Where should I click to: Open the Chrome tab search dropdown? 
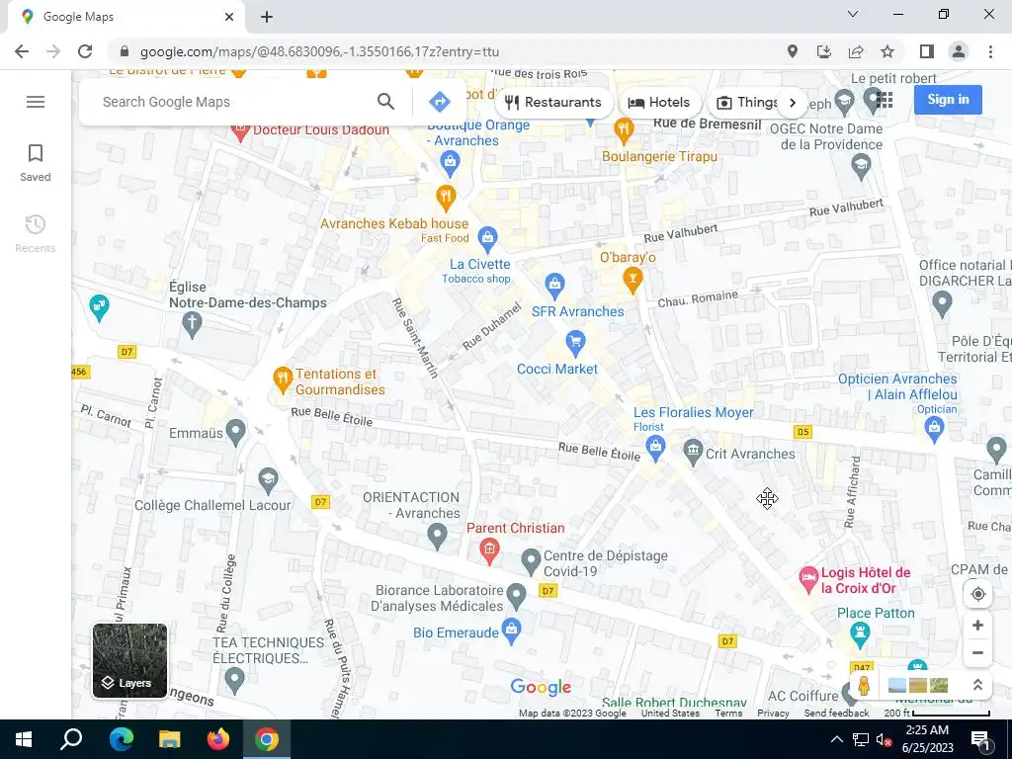pos(853,14)
